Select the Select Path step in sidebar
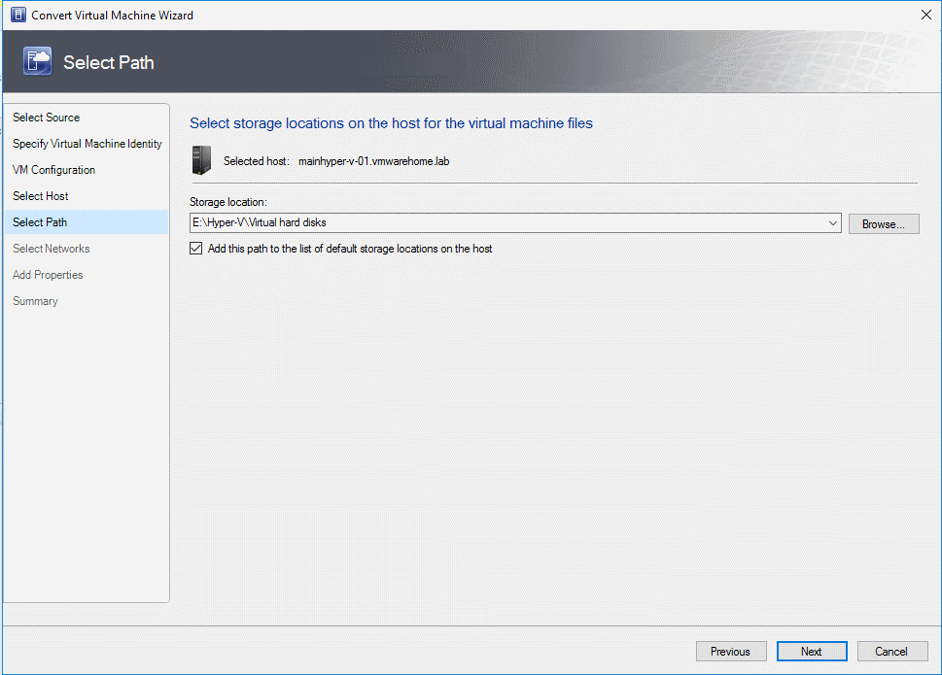 tap(86, 222)
